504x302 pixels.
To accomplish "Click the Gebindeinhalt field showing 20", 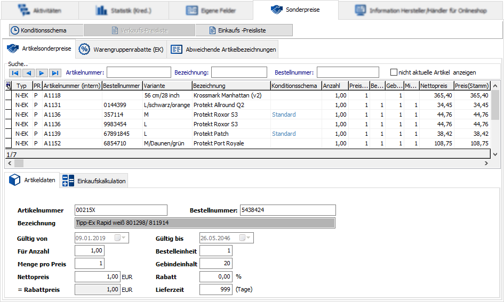I will pyautogui.click(x=216, y=264).
